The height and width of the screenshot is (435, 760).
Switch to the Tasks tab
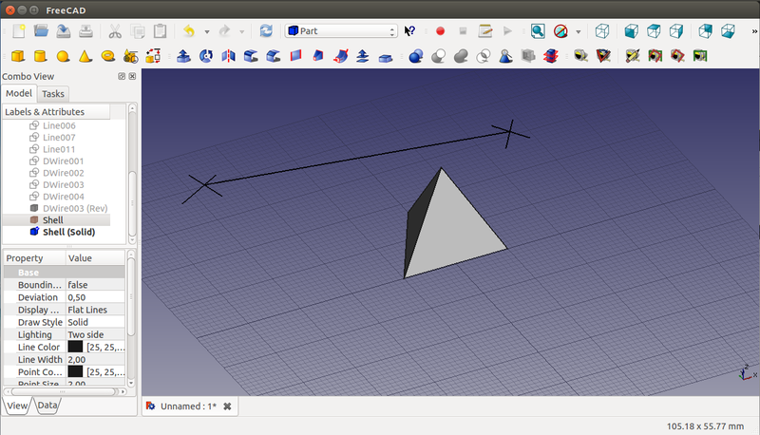[x=53, y=94]
